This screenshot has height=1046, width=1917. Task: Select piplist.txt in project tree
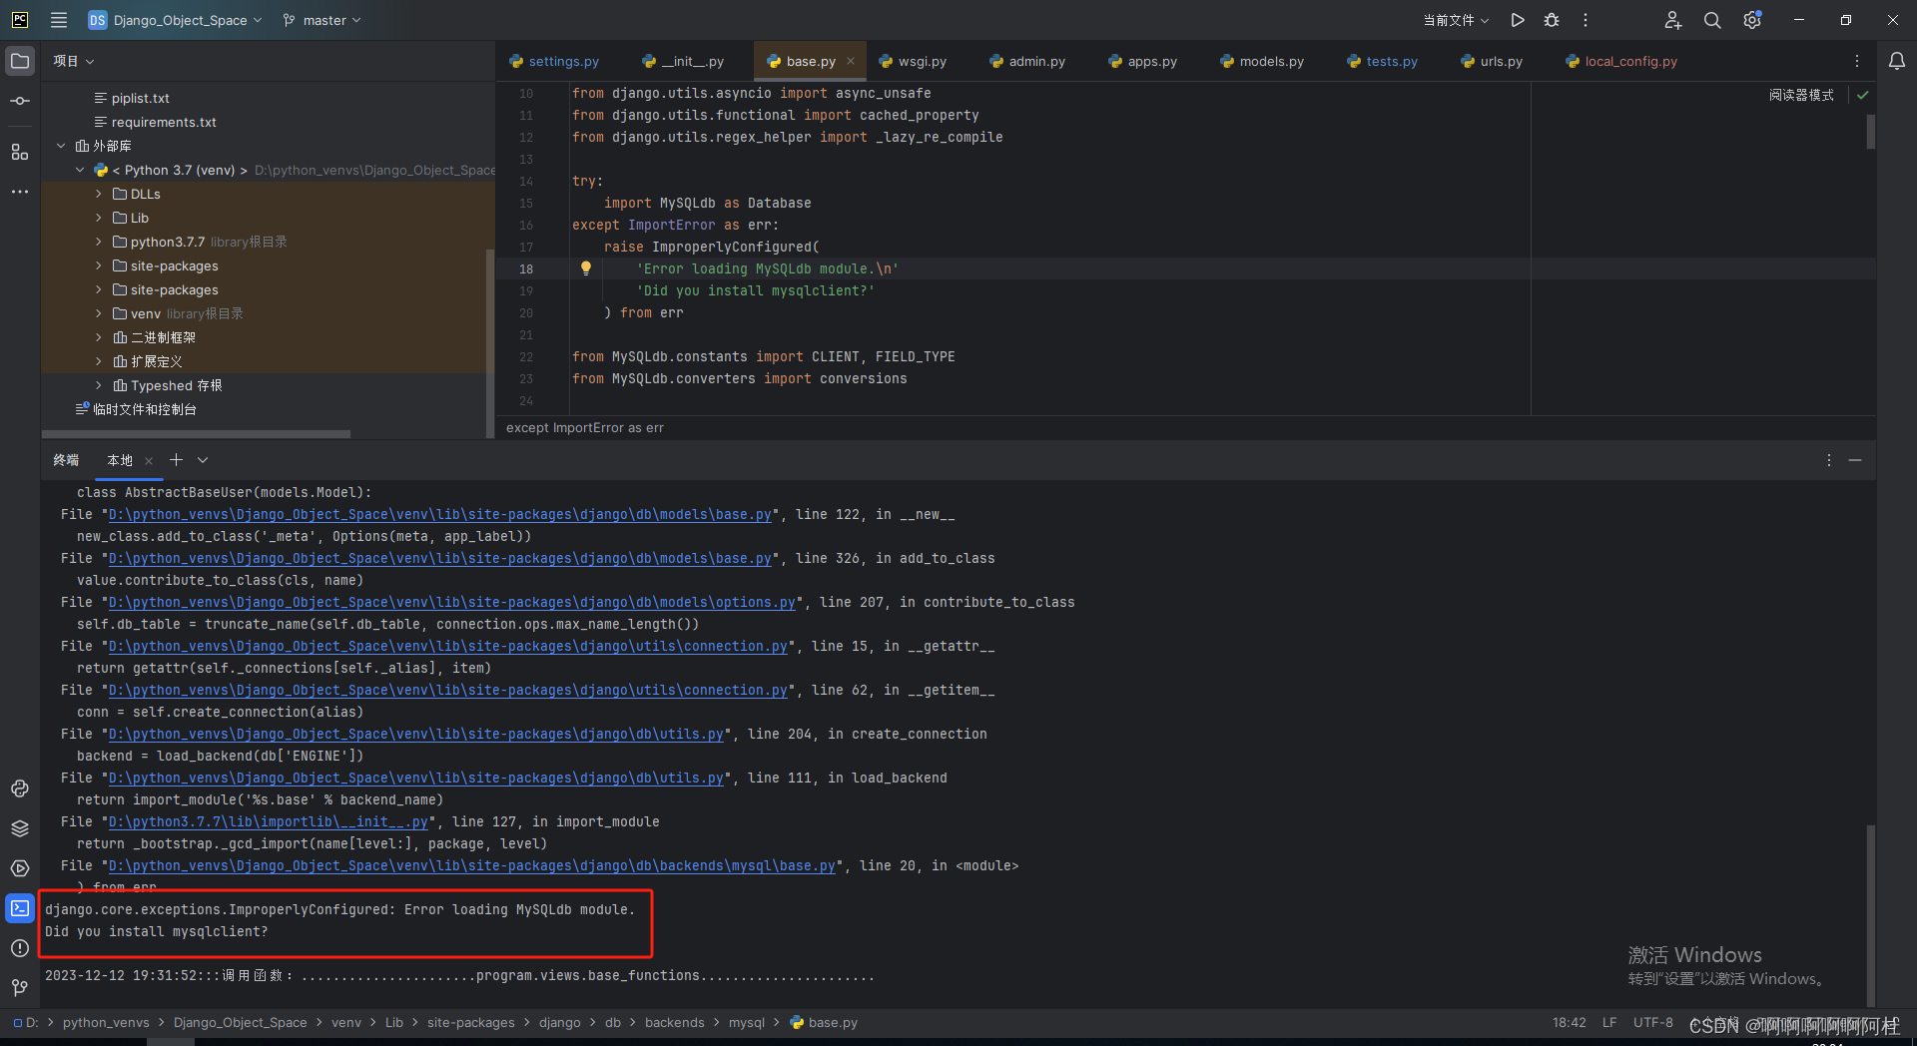[x=140, y=98]
